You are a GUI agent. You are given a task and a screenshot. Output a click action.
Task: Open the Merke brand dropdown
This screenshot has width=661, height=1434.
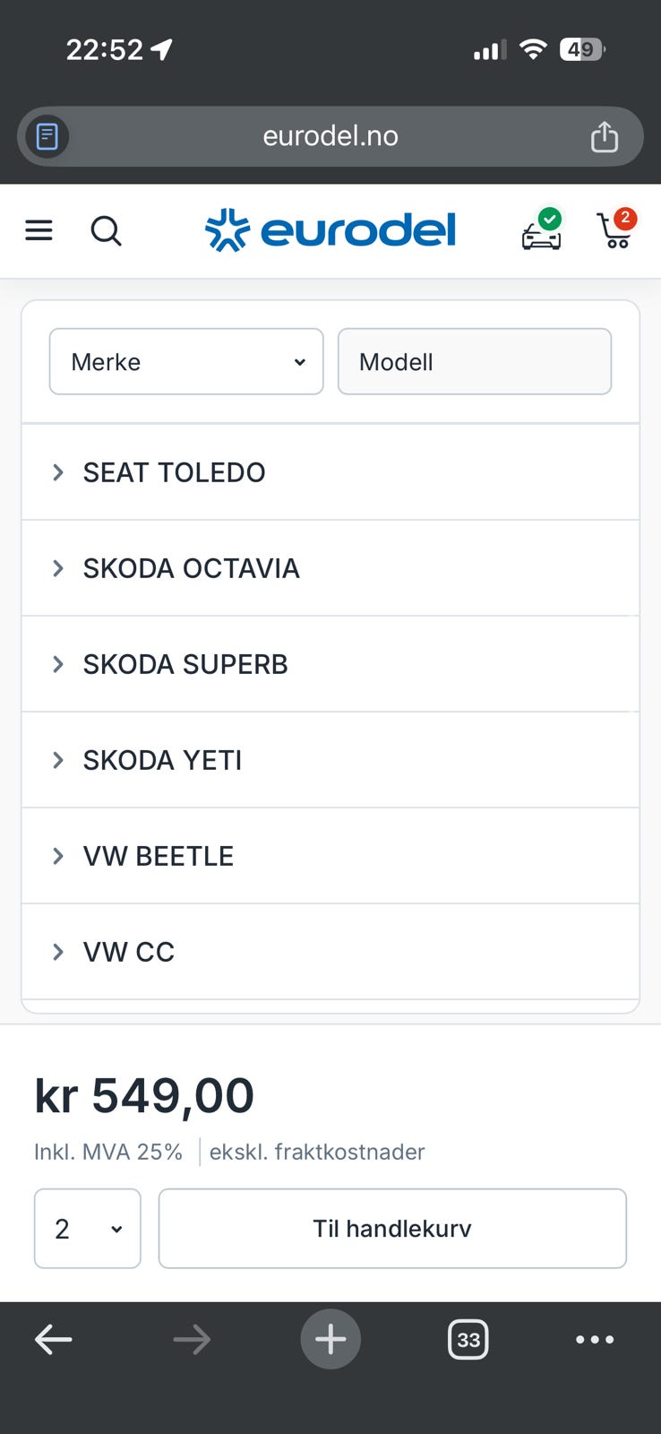pyautogui.click(x=186, y=362)
